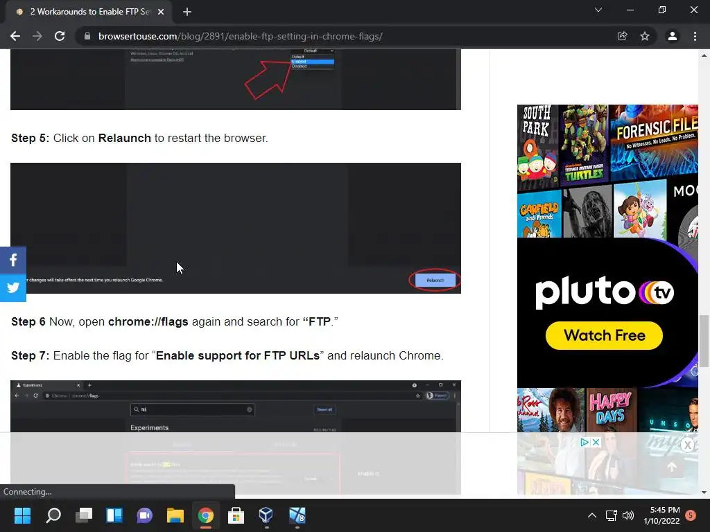Image resolution: width=710 pixels, height=532 pixels.
Task: Click the forward navigation arrow
Action: click(37, 36)
